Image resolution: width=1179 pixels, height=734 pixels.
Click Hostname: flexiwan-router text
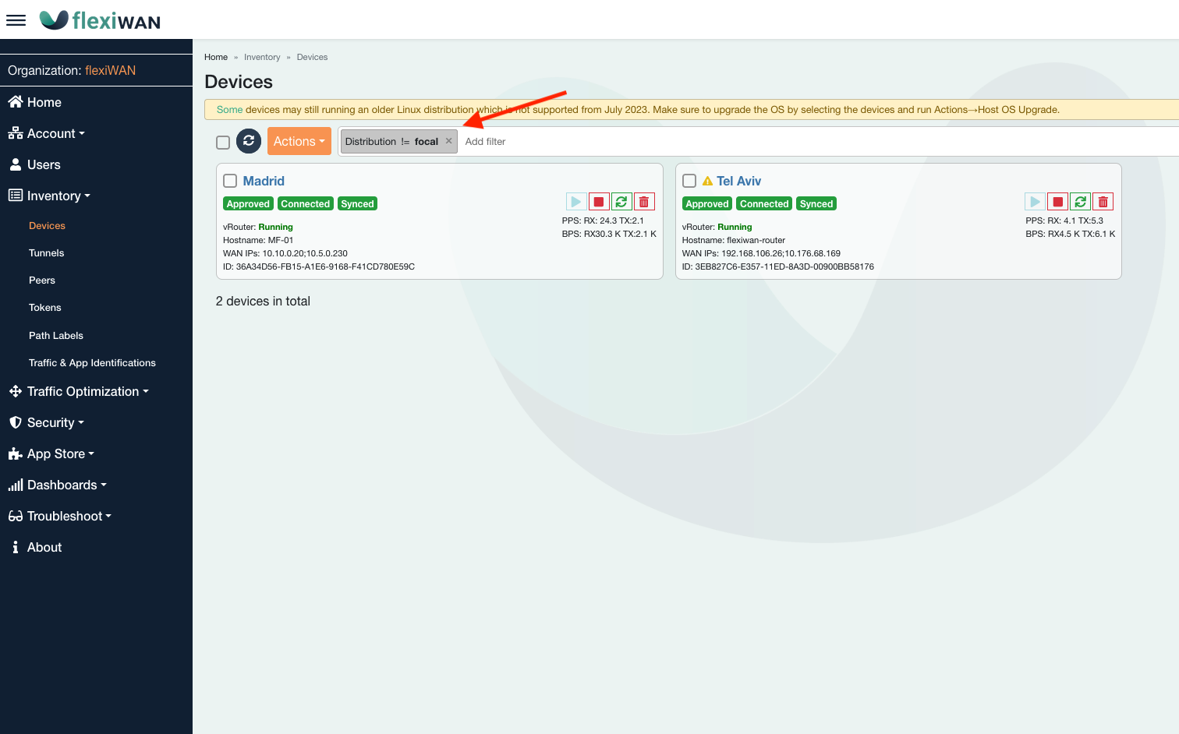point(734,240)
